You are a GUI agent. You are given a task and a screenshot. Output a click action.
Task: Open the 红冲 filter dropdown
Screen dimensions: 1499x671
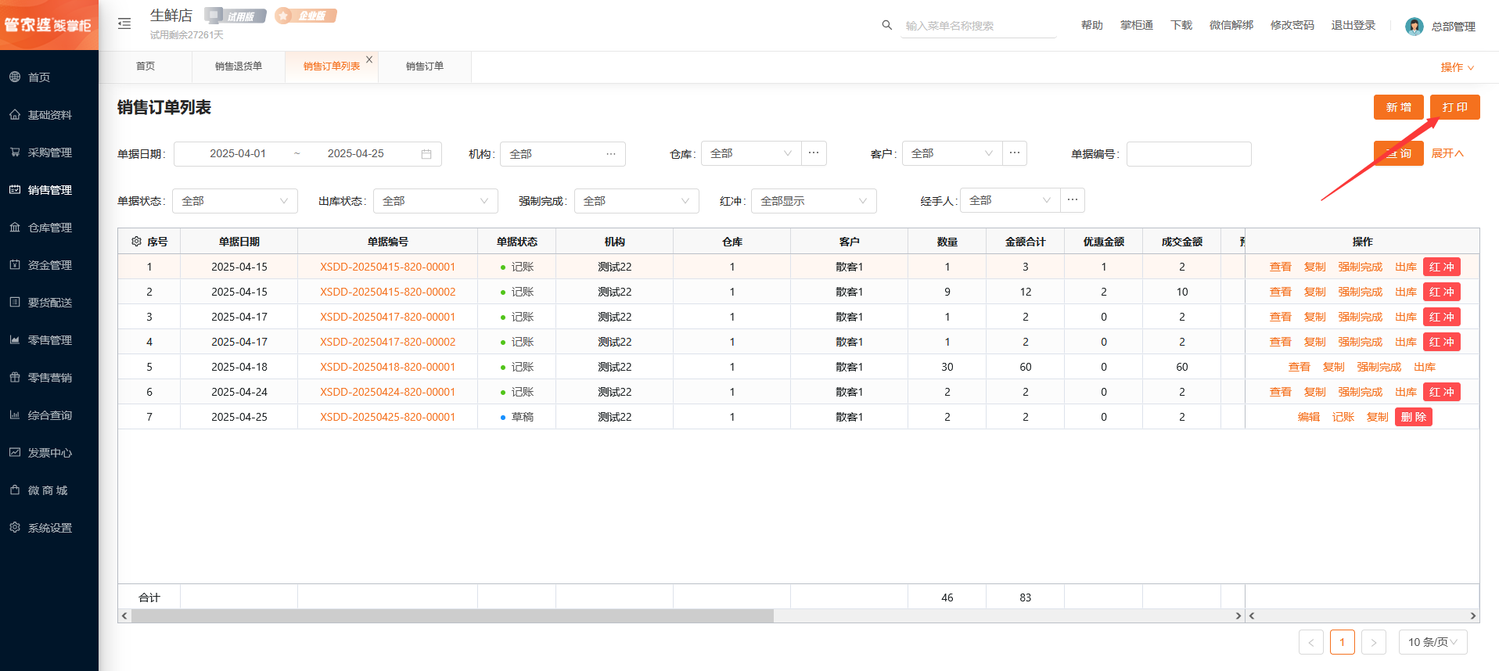pos(813,201)
